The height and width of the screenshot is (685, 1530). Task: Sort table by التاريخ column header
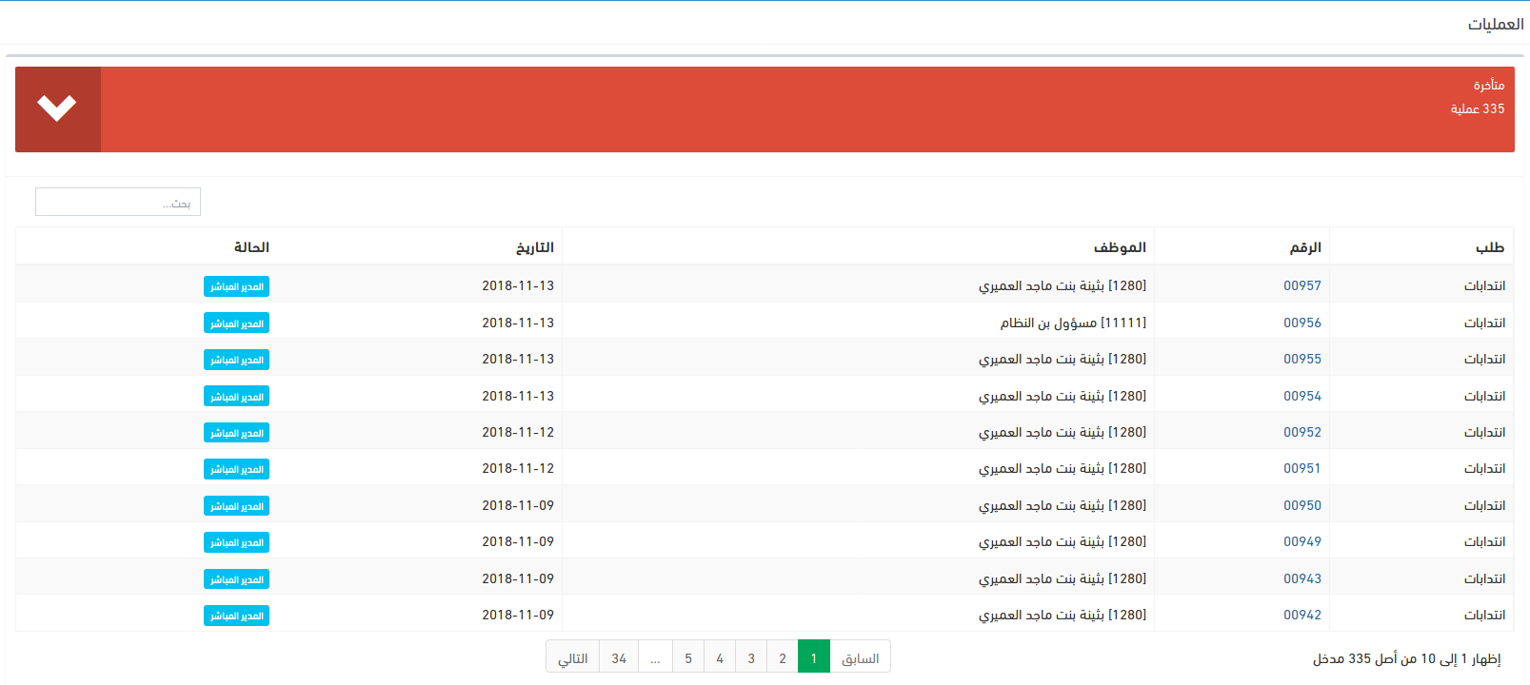click(x=534, y=247)
